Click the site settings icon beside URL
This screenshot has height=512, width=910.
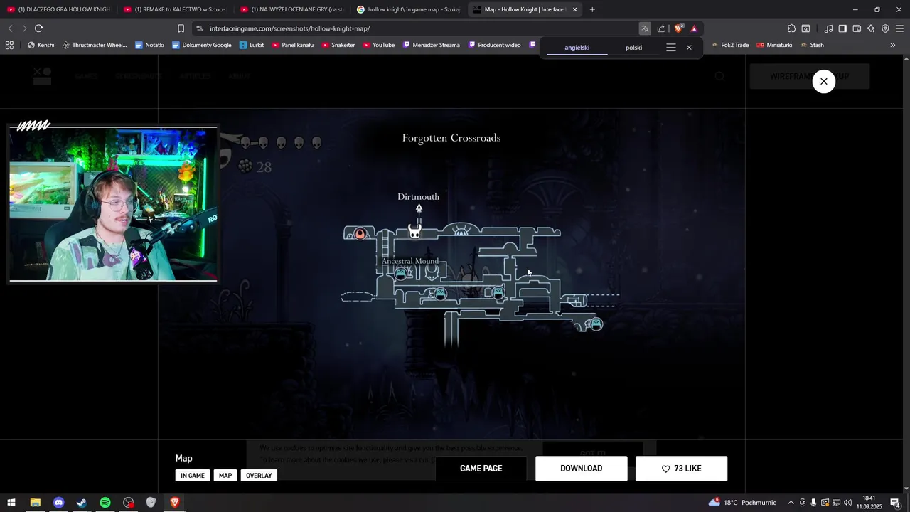tap(199, 28)
